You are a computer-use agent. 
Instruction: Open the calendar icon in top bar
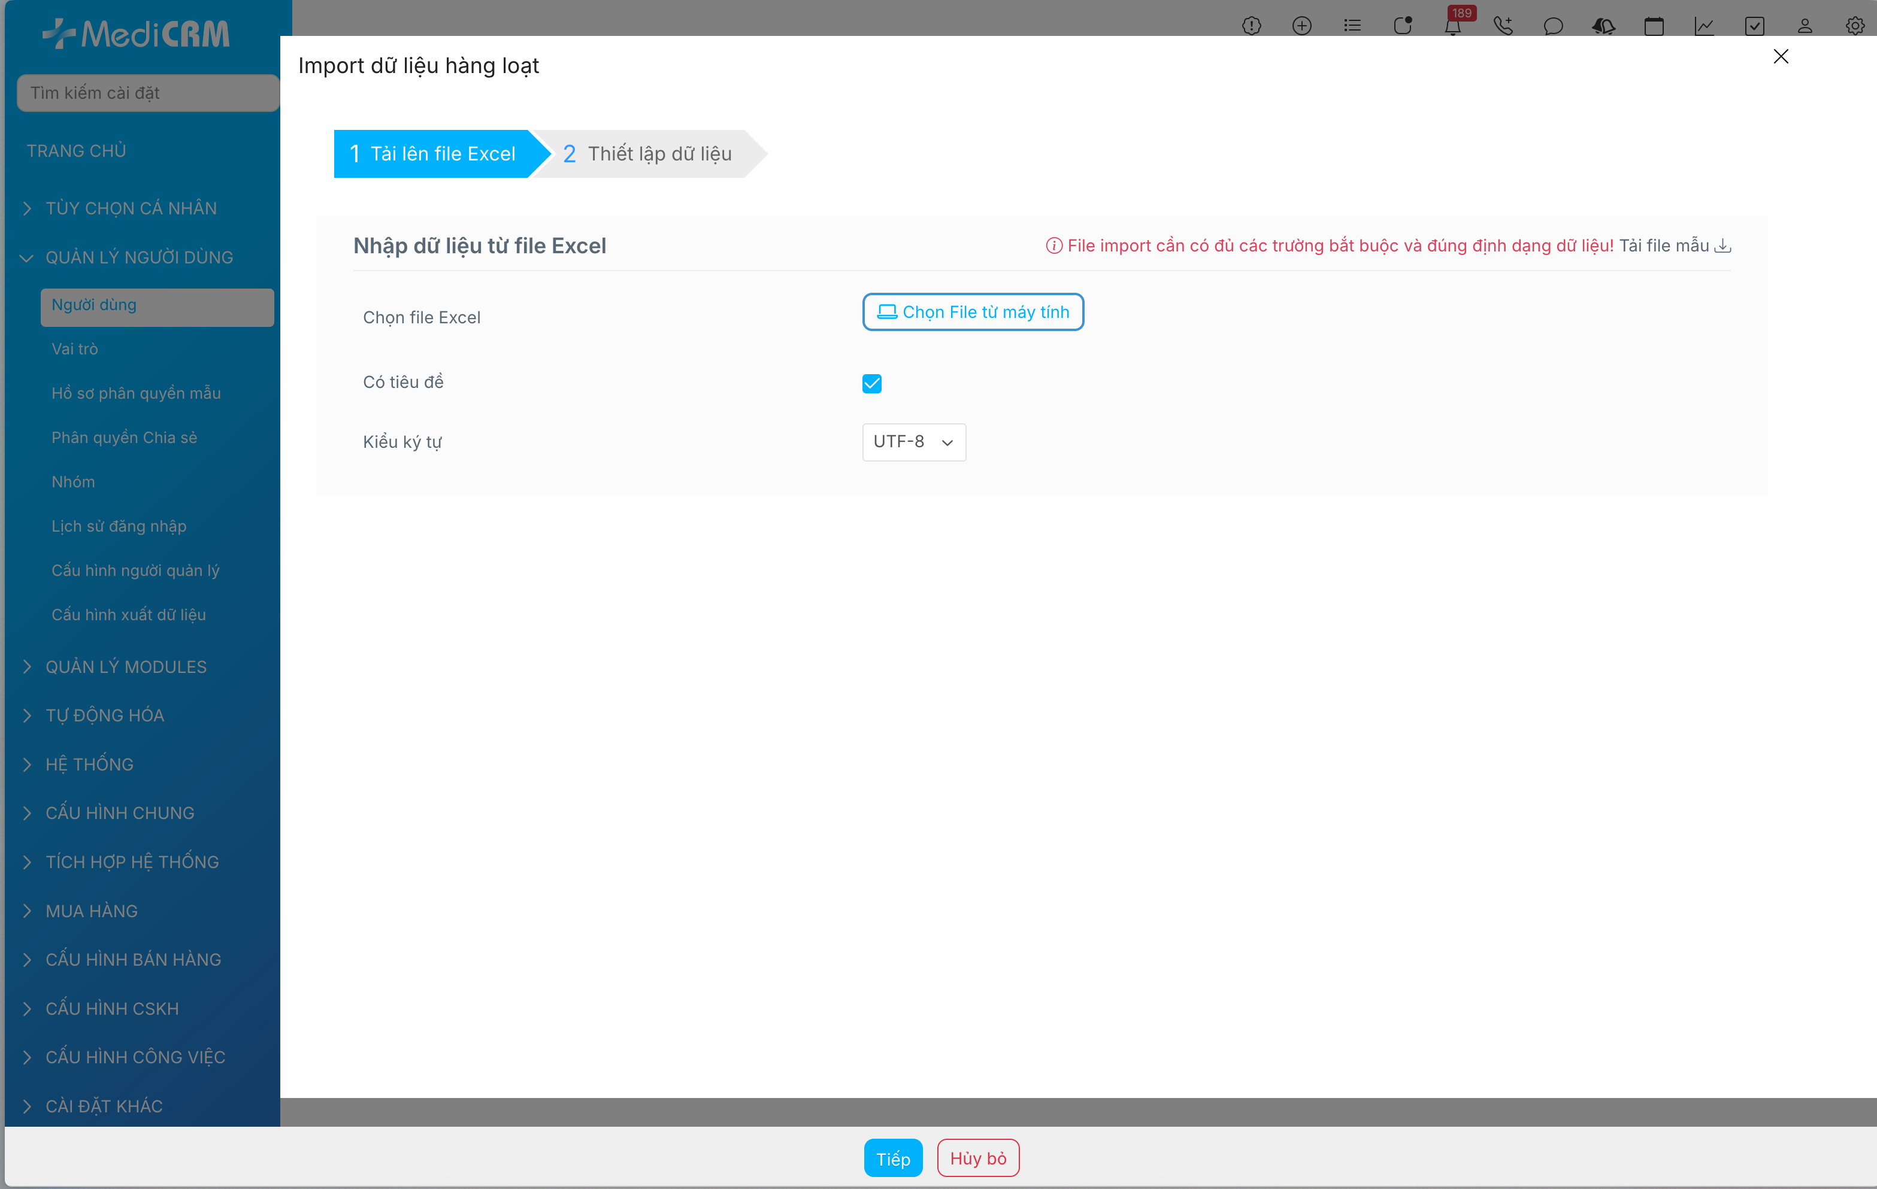coord(1653,26)
